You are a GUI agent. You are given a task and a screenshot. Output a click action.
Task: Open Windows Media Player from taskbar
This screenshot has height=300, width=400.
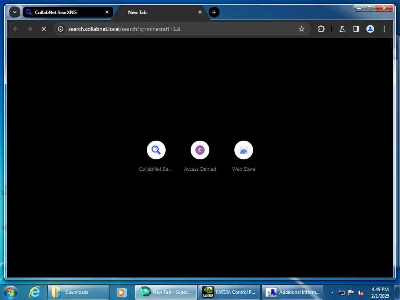click(x=122, y=292)
